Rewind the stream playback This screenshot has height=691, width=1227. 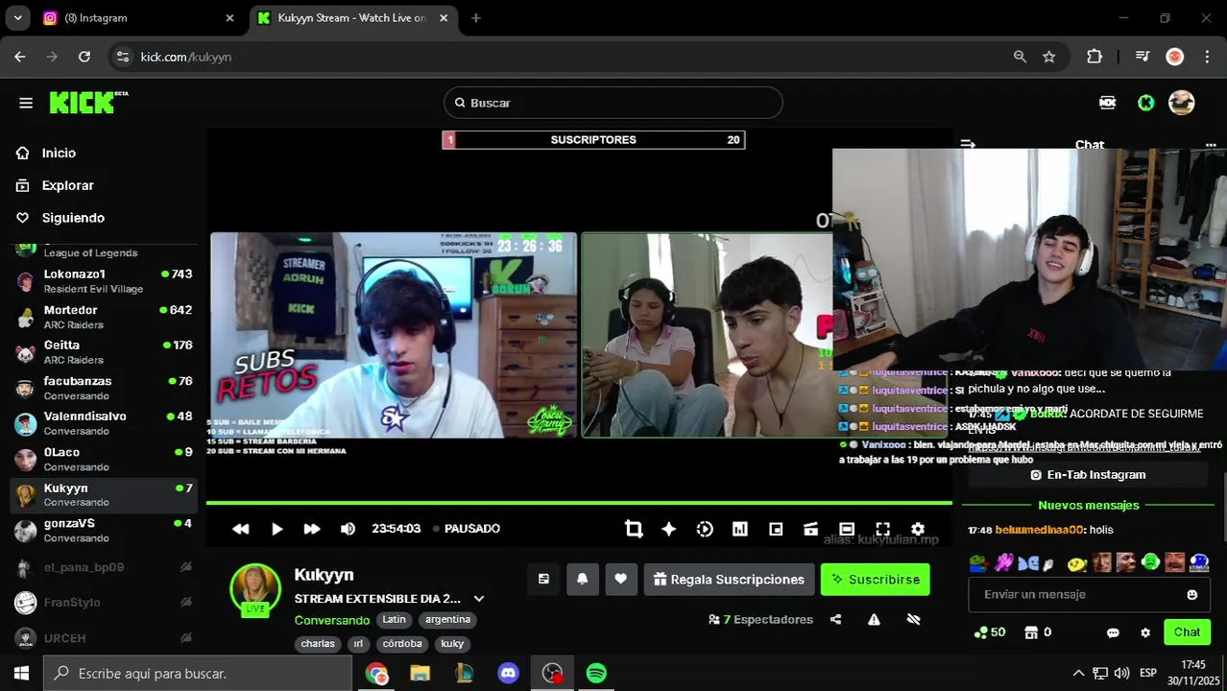pyautogui.click(x=241, y=529)
